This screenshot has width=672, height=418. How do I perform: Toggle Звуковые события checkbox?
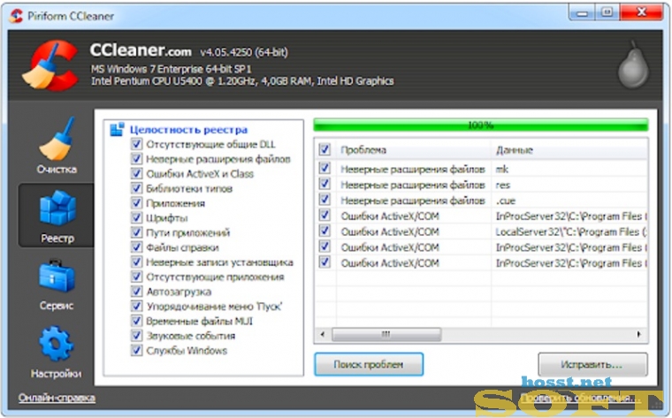click(x=136, y=335)
